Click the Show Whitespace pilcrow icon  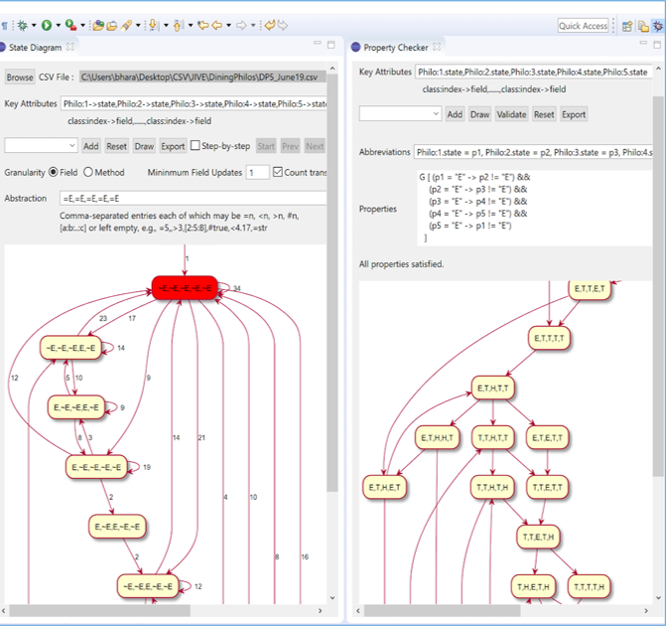click(5, 25)
